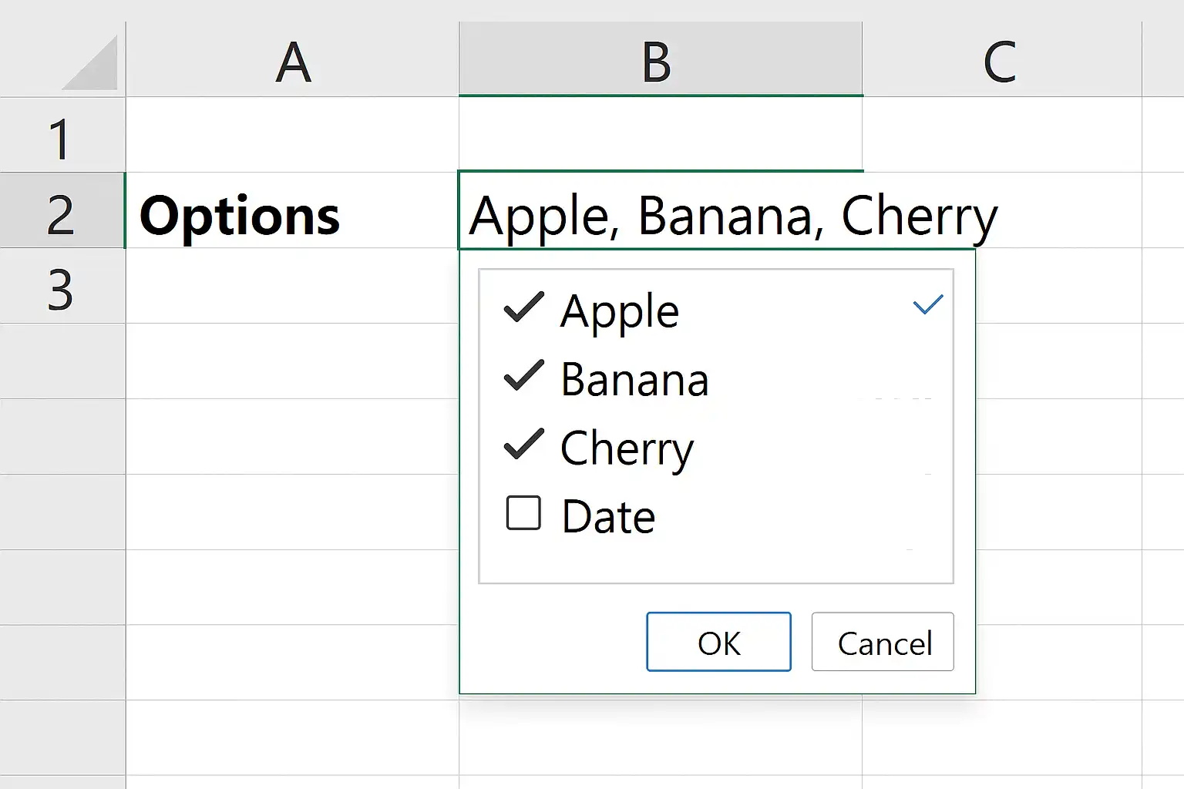Screen dimensions: 1184x789
Task: Select column B header
Action: tap(661, 59)
